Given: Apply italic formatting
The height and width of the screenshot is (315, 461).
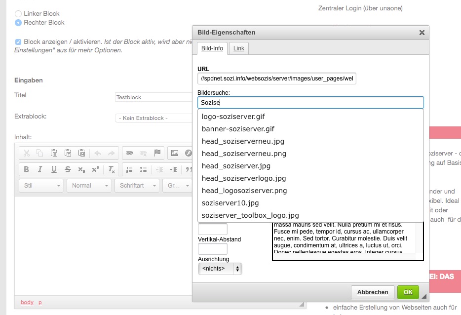Looking at the screenshot, I should click(40, 169).
